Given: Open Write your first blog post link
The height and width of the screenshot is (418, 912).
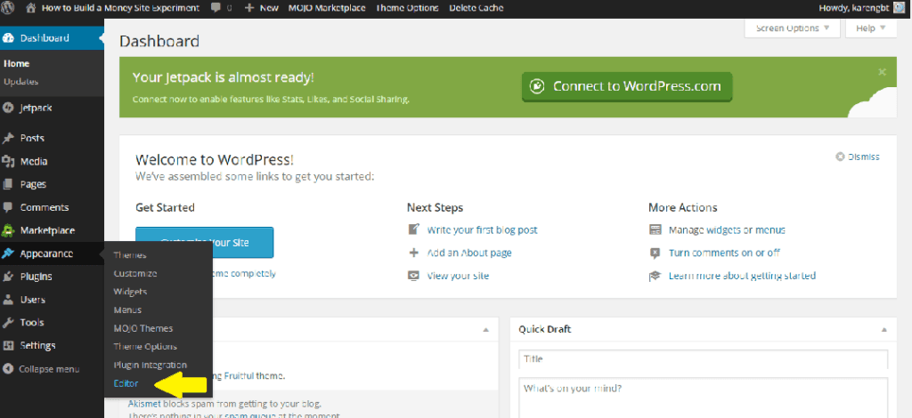Looking at the screenshot, I should (x=482, y=229).
